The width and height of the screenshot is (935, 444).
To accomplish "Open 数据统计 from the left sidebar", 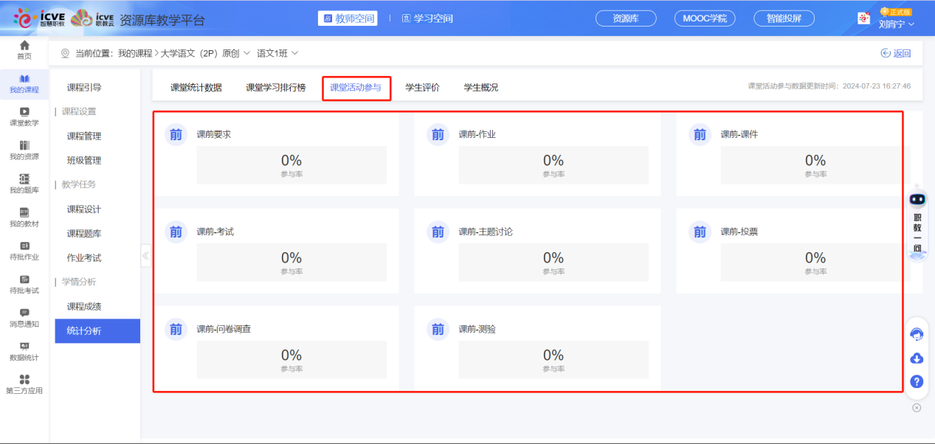I will pyautogui.click(x=24, y=353).
